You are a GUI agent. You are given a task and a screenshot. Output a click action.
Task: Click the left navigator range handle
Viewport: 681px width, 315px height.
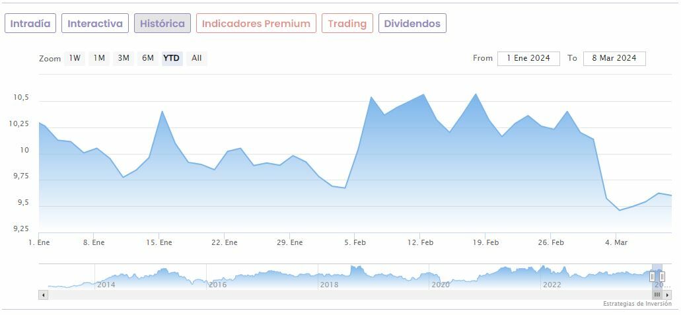[x=652, y=277]
